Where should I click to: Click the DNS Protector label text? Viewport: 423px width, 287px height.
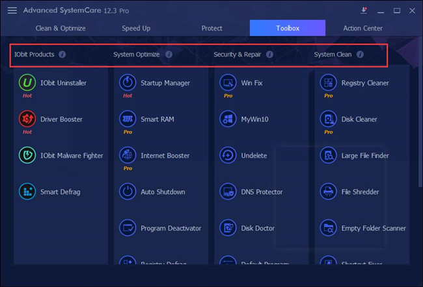262,192
